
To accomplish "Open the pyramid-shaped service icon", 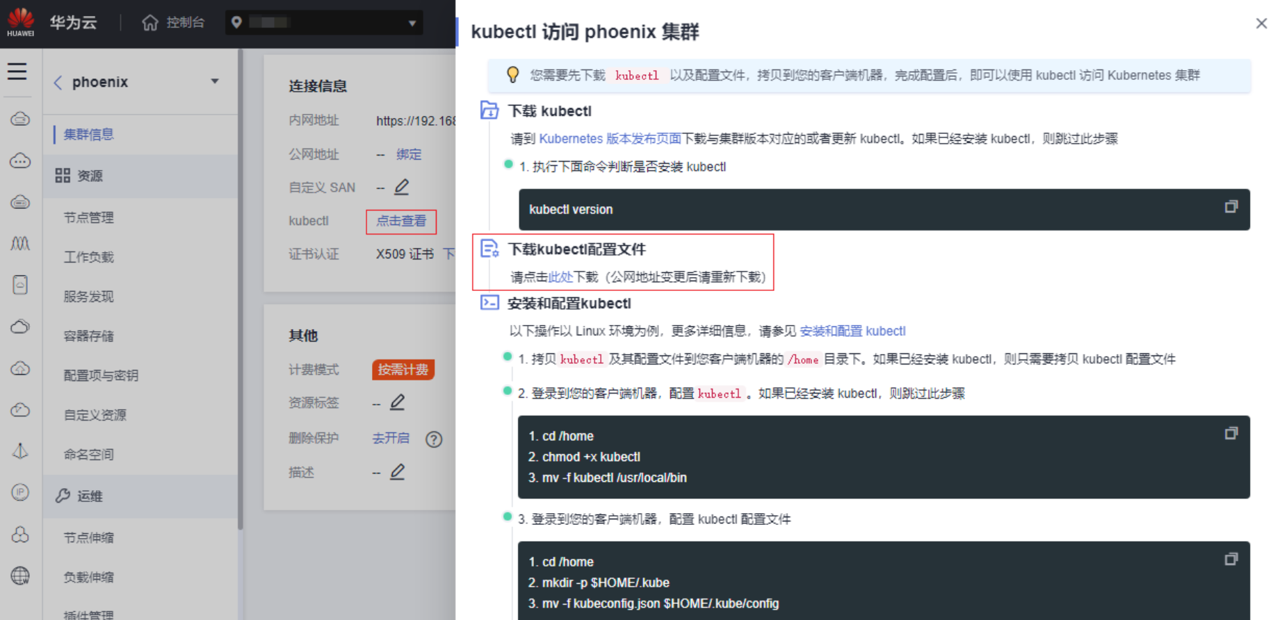I will (20, 451).
